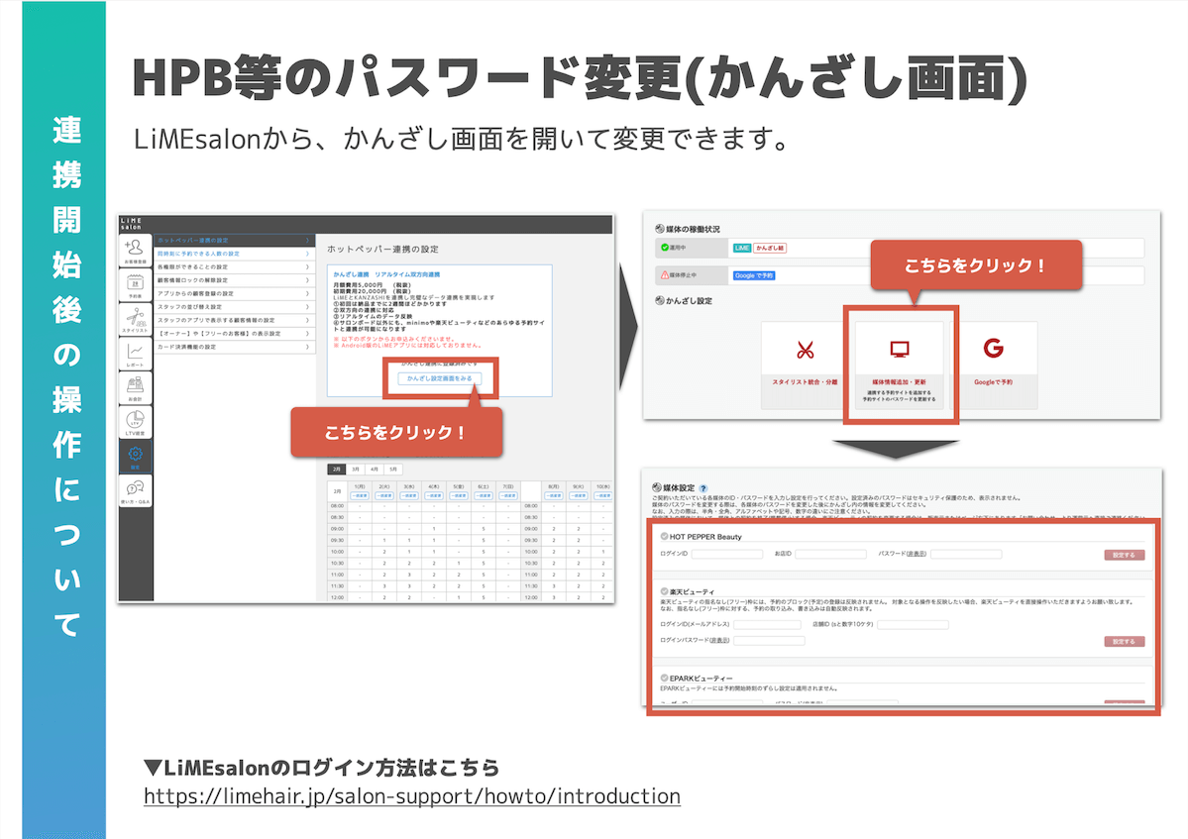This screenshot has width=1188, height=839.
Task: Focus the 楽天 店舗ID field
Action: click(x=913, y=625)
